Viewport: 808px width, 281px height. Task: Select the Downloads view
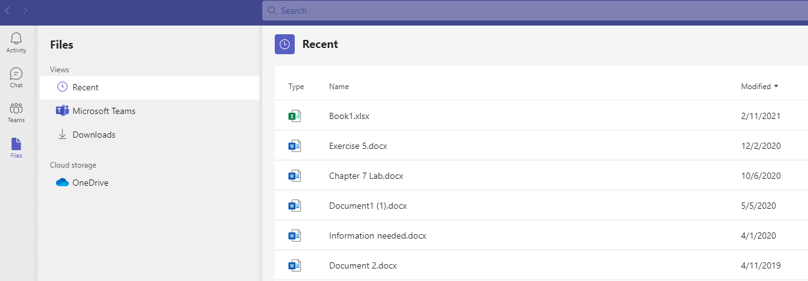(150, 135)
